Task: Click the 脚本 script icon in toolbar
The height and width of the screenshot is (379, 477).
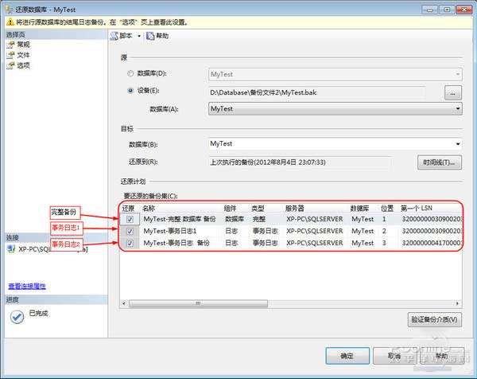Action: (114, 36)
